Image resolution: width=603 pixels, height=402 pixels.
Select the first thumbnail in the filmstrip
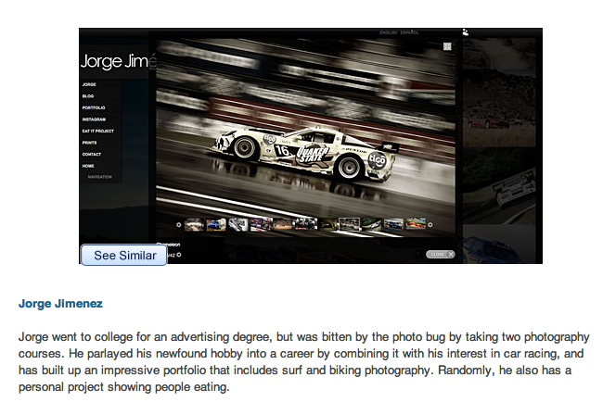coord(194,224)
